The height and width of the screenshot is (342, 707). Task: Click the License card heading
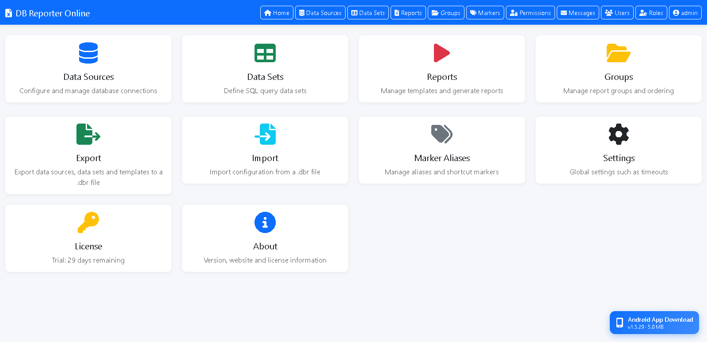[x=88, y=246]
